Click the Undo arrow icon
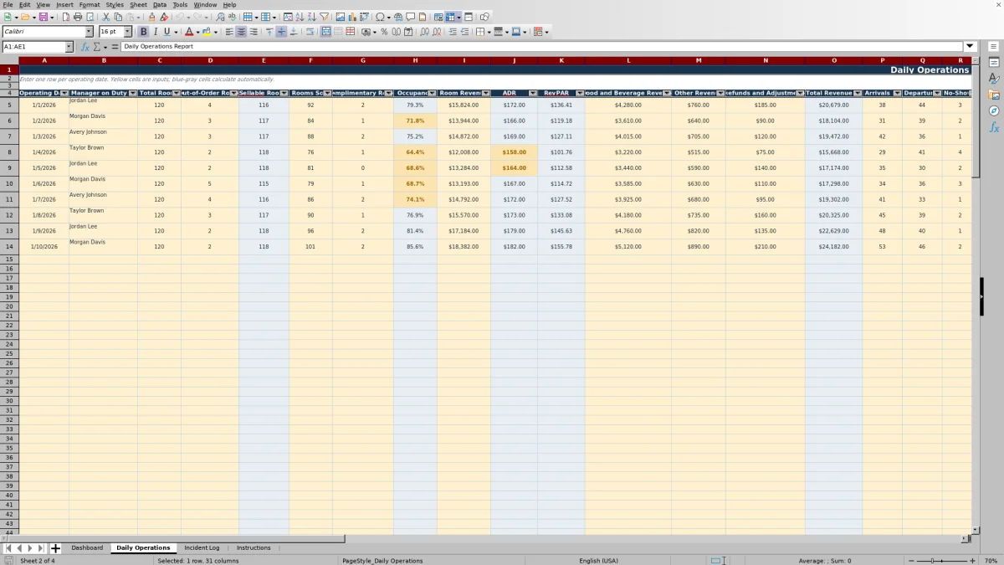Image resolution: width=1004 pixels, height=565 pixels. coord(179,17)
